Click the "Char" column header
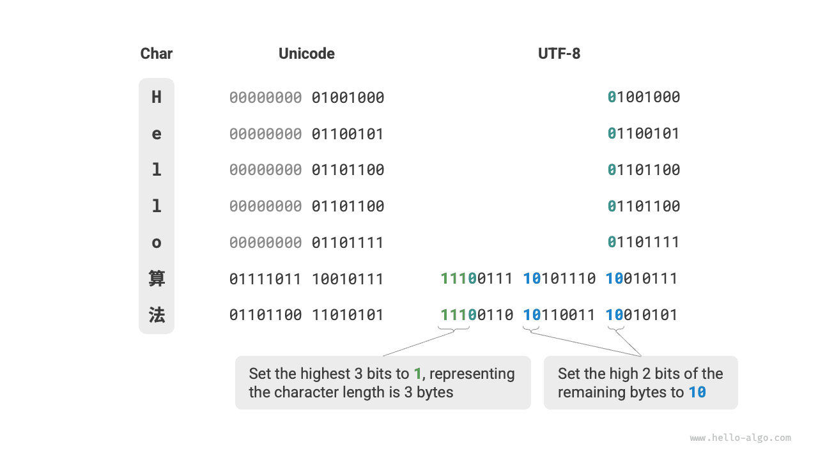818x460 pixels. pyautogui.click(x=157, y=54)
